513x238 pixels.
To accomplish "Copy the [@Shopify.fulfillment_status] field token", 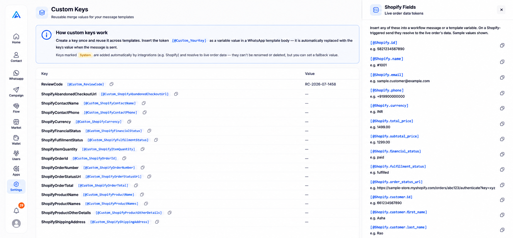I will 502,169.
